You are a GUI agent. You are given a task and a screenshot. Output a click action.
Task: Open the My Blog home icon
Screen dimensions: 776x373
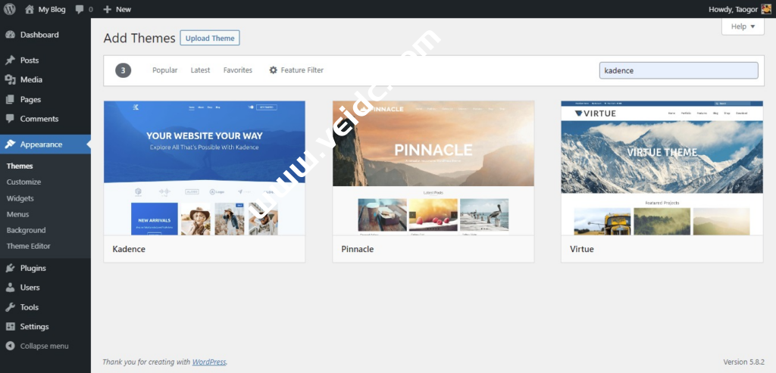30,9
